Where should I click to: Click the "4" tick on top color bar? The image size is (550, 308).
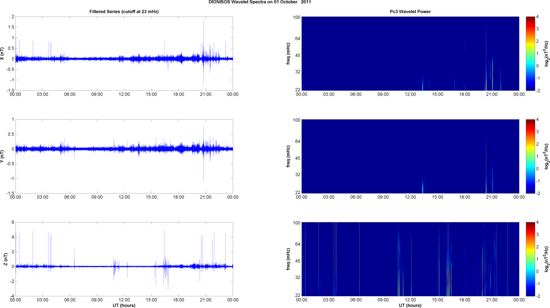point(537,17)
